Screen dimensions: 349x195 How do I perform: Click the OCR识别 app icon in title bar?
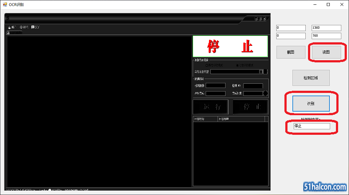point(4,4)
